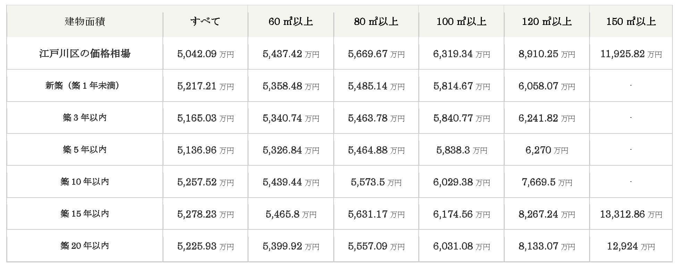Select the 120㎡以上 column header
The width and height of the screenshot is (679, 270).
pos(547,21)
